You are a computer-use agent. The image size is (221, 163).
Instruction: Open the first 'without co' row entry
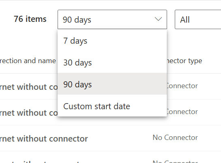pos(29,87)
